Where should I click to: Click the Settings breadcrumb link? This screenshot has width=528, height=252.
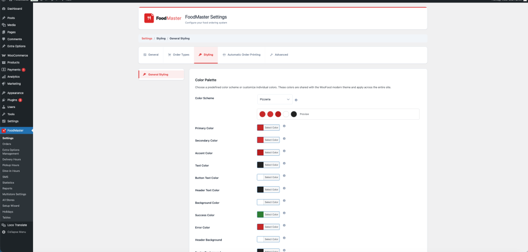pos(147,39)
